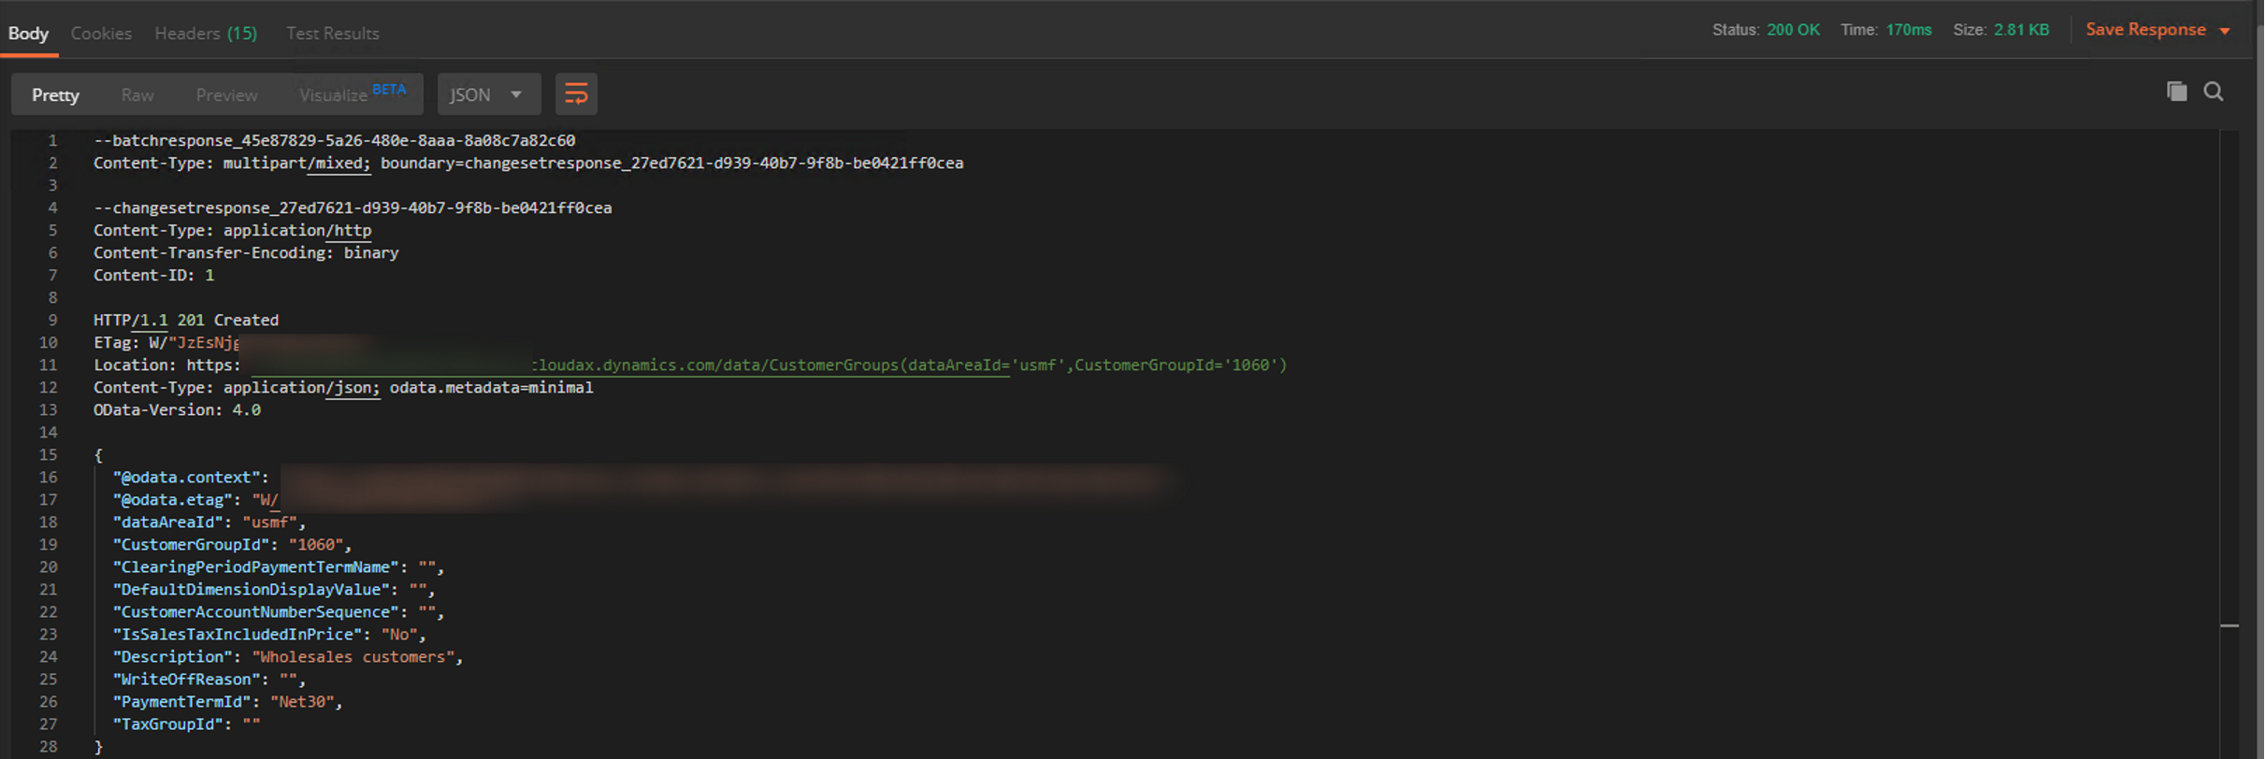Click "odata.metadata=minimal" text on line 12
This screenshot has width=2265, height=759.
(491, 387)
